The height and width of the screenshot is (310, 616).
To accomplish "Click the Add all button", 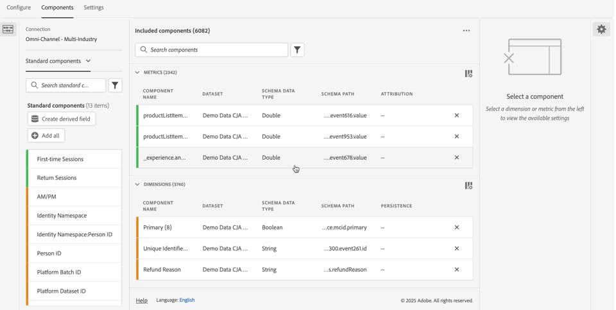I will (46, 136).
